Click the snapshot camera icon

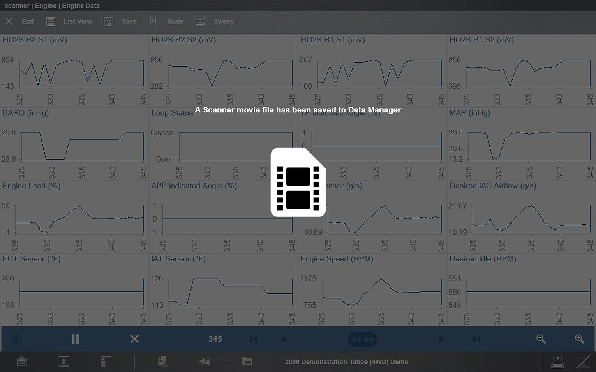[x=16, y=339]
